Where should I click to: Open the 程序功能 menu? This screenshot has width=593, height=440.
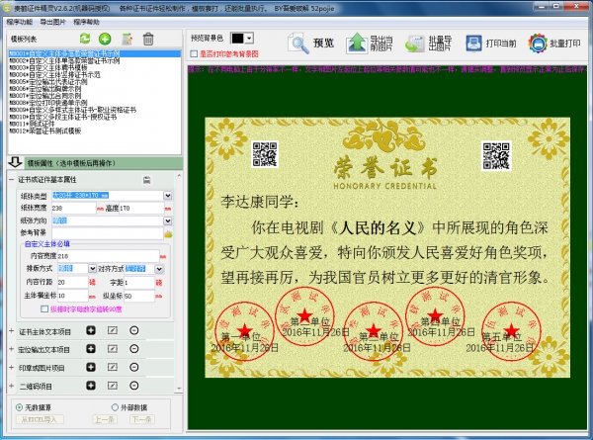[19, 20]
